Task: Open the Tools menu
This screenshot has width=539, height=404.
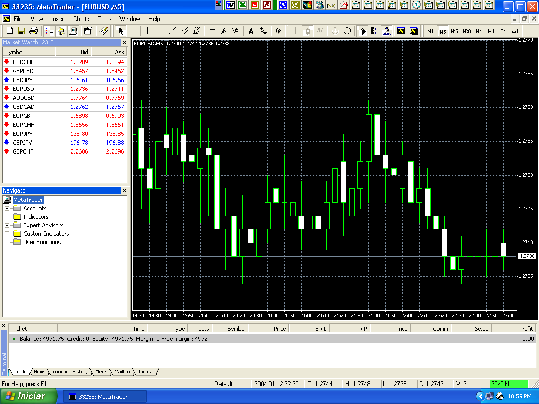Action: coord(104,19)
